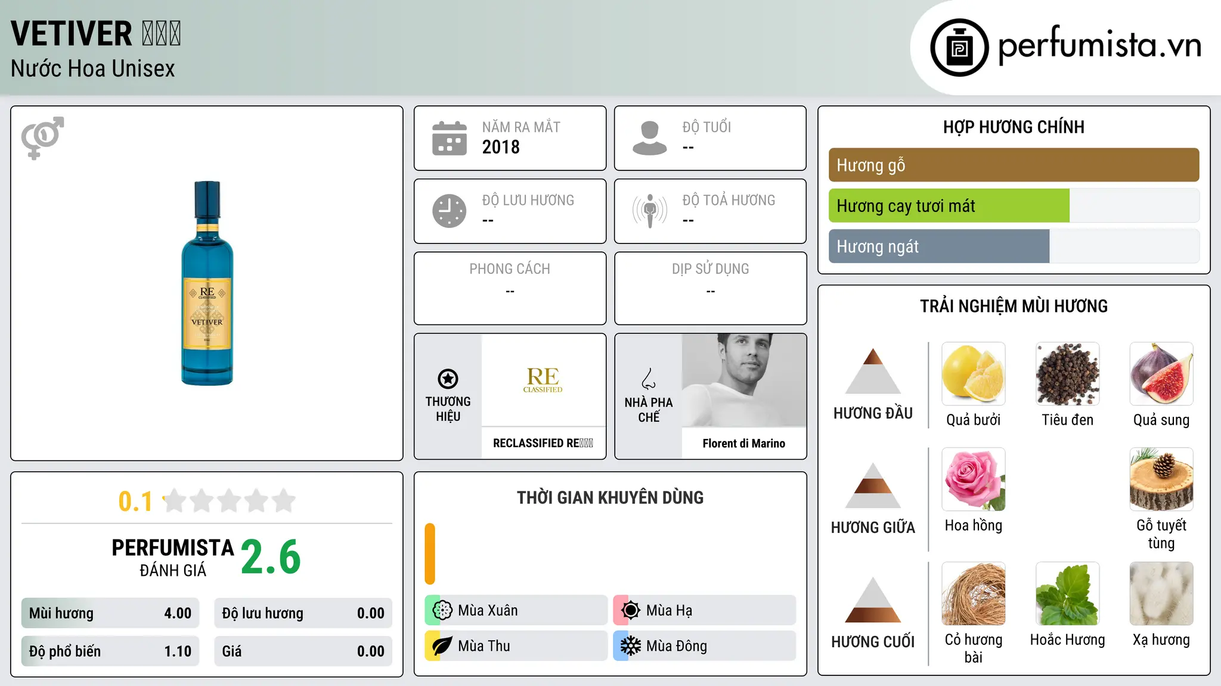The image size is (1221, 686).
Task: Click the Độ toả hương label text
Action: [x=729, y=200]
